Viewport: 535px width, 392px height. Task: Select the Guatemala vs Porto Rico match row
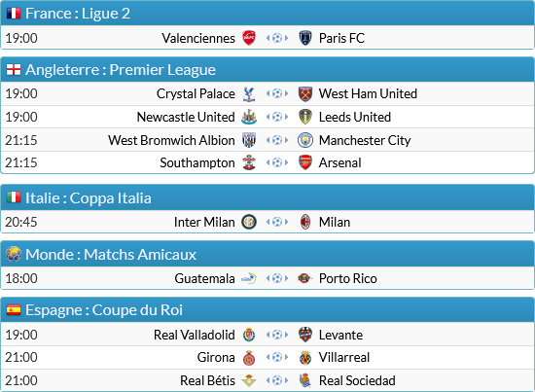point(267,278)
